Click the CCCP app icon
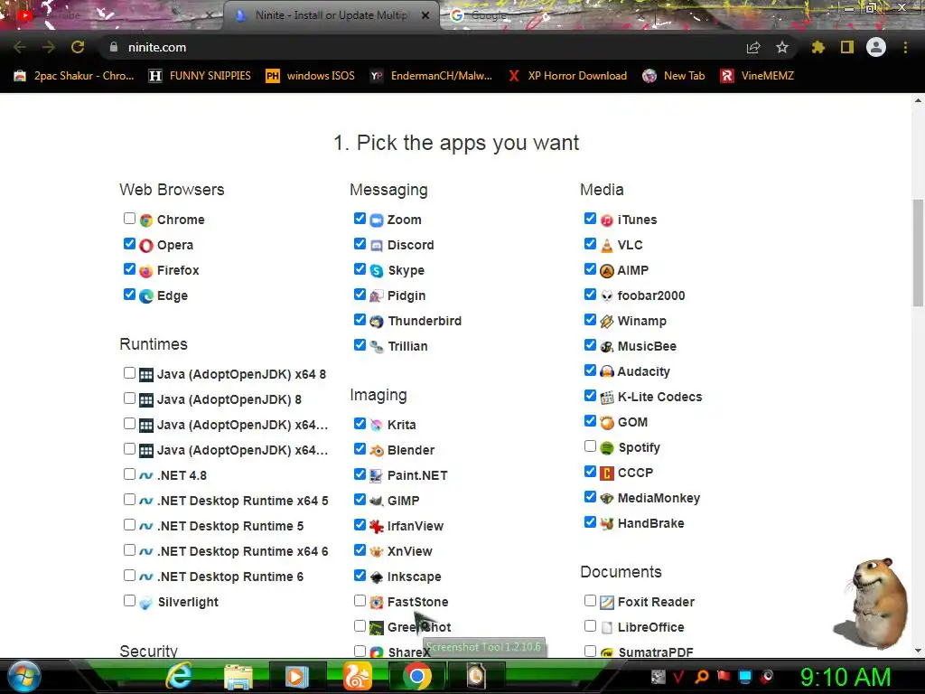The image size is (925, 694). point(606,474)
